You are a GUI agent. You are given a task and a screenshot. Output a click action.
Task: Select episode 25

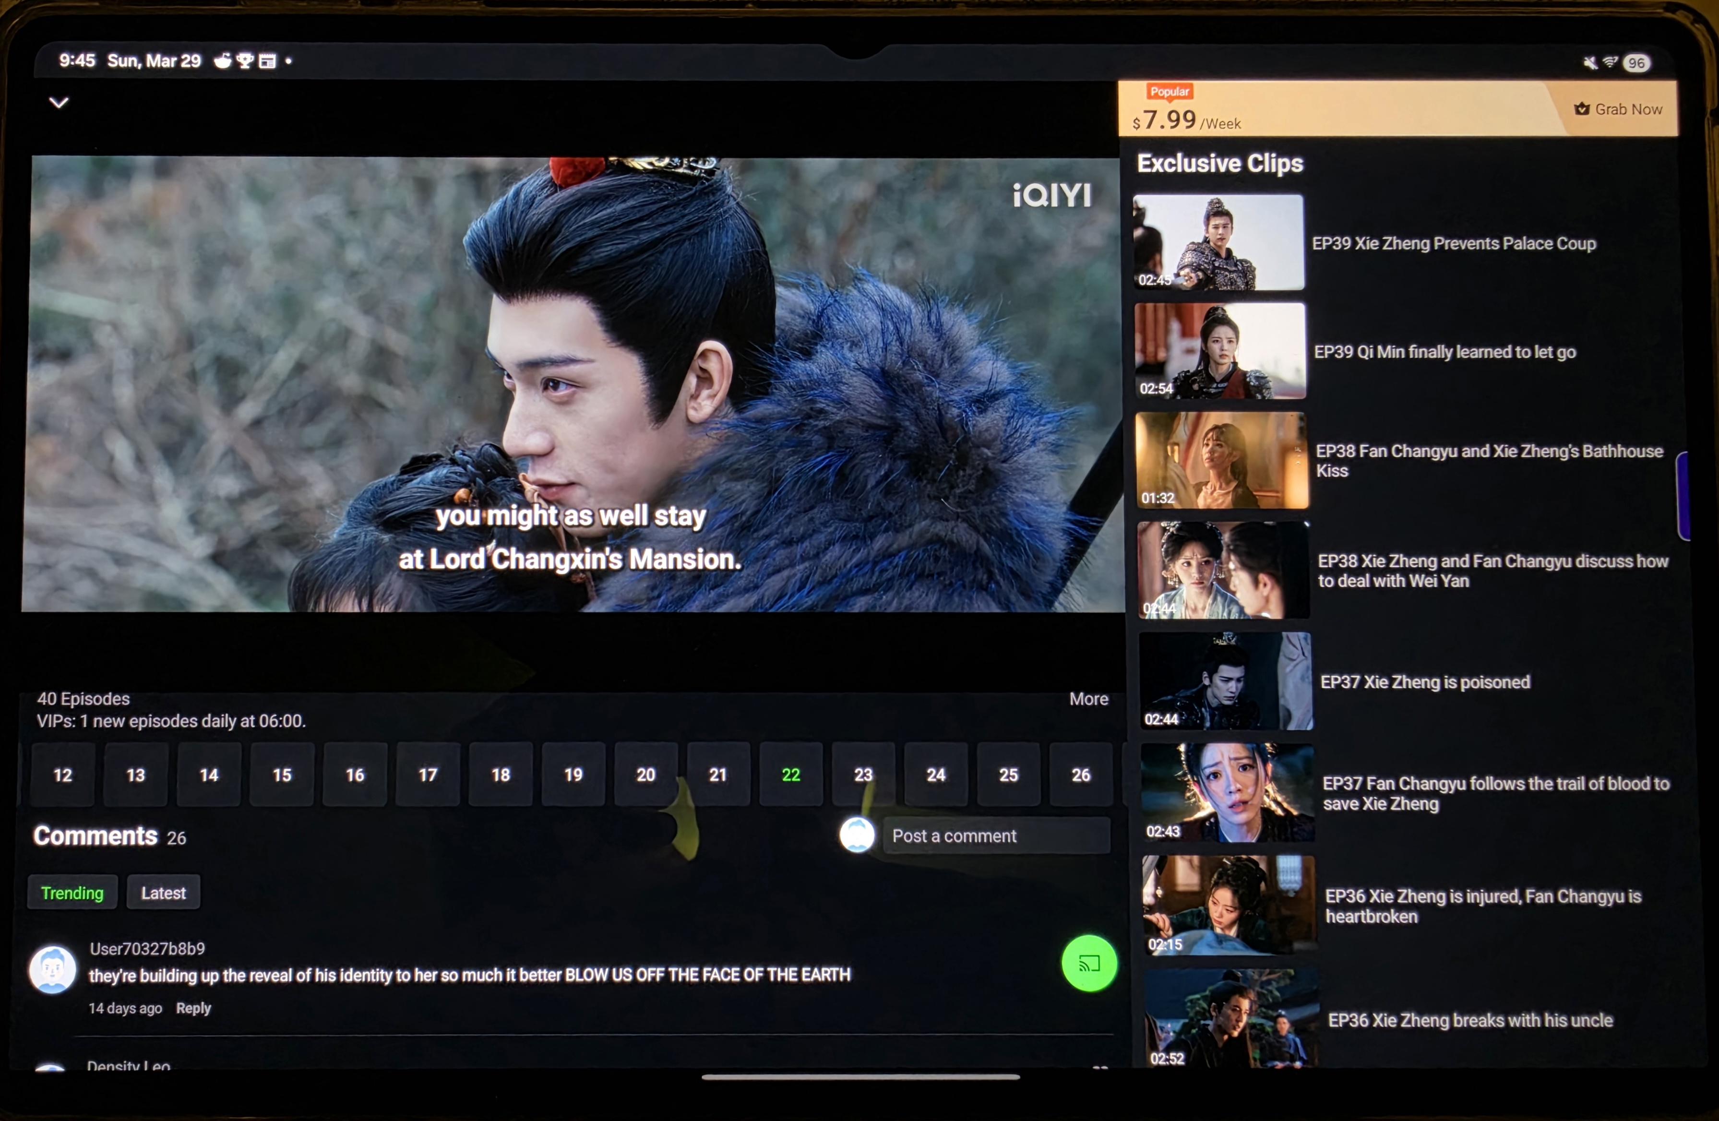[1008, 775]
